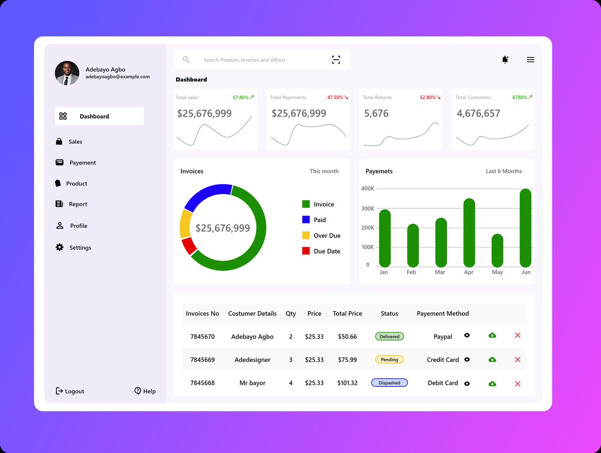
Task: Select the barcode scan icon beside search
Action: [x=336, y=59]
